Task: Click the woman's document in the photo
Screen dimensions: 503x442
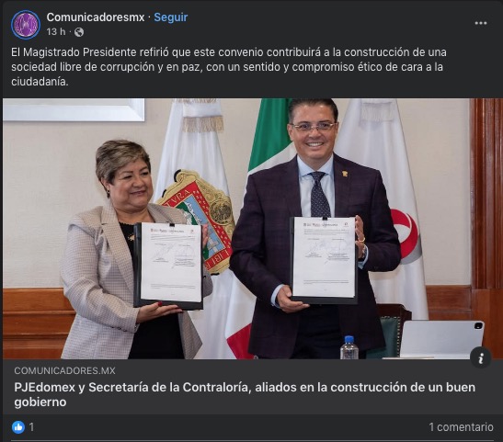Action: (169, 266)
